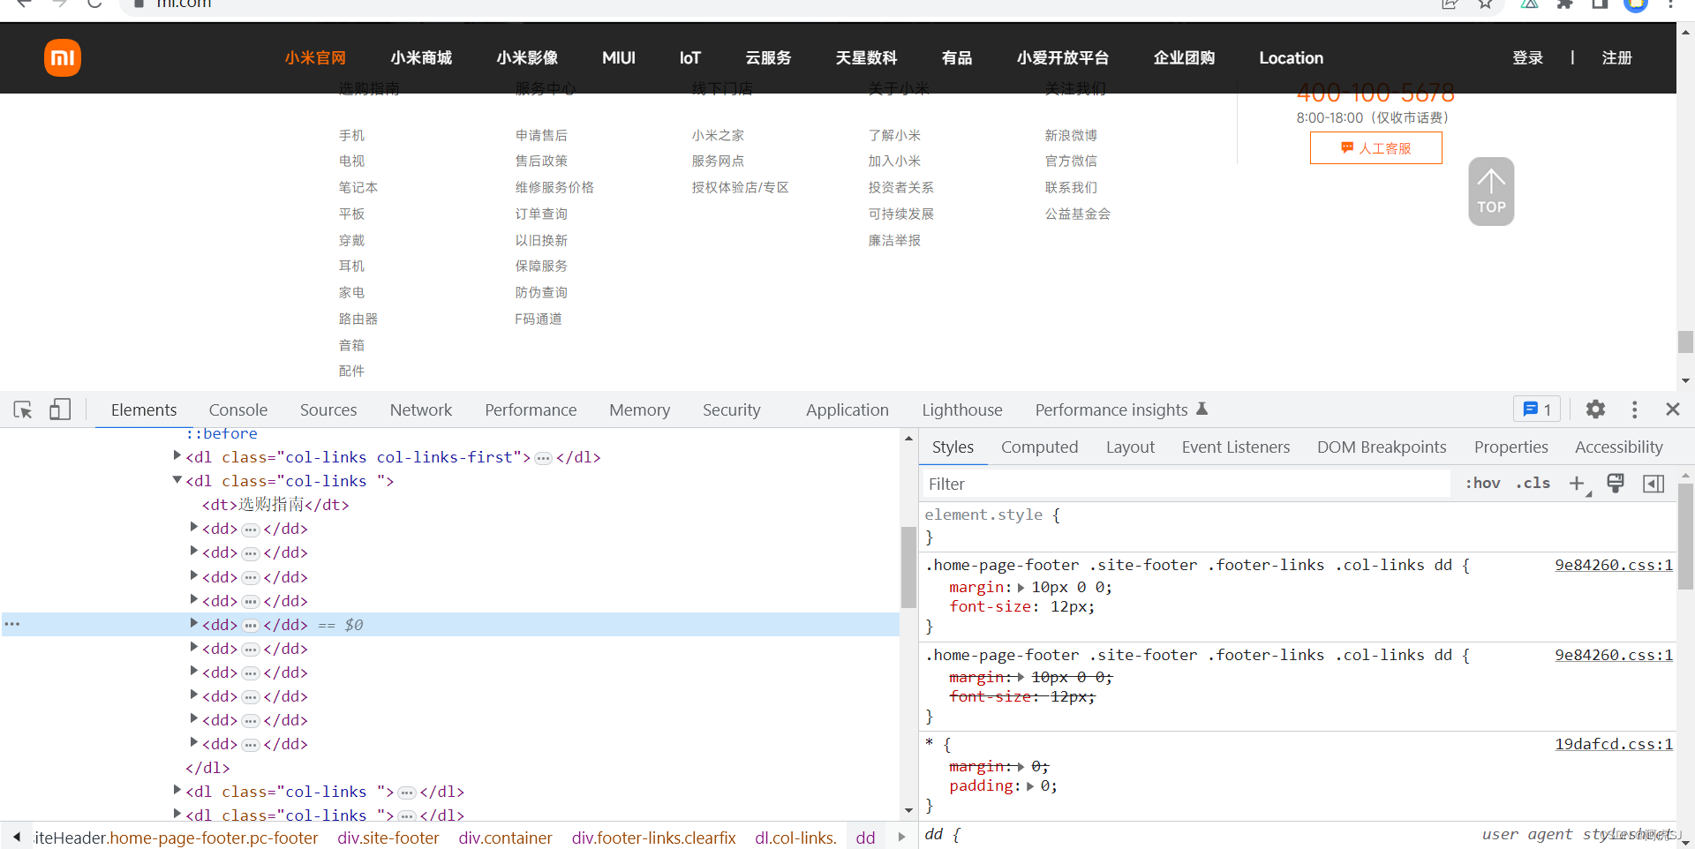Toggle the computed styles sidebar icon
Viewport: 1695px width, 849px height.
(1654, 483)
